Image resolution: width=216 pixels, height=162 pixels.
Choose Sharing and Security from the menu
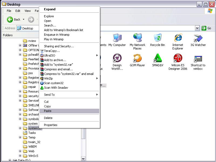(x=69, y=46)
